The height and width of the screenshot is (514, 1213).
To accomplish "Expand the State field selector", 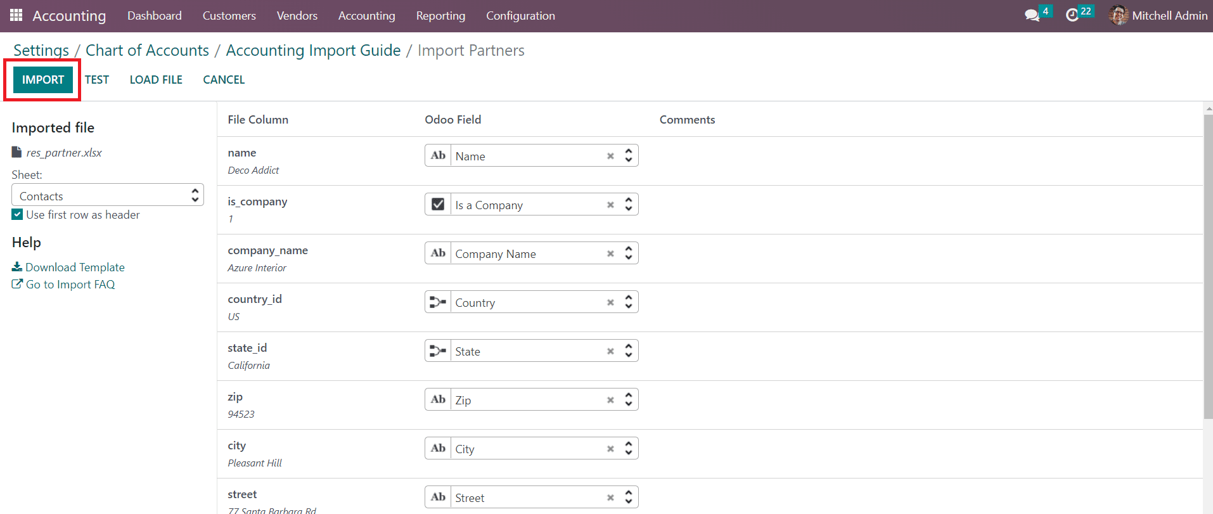I will pyautogui.click(x=628, y=351).
